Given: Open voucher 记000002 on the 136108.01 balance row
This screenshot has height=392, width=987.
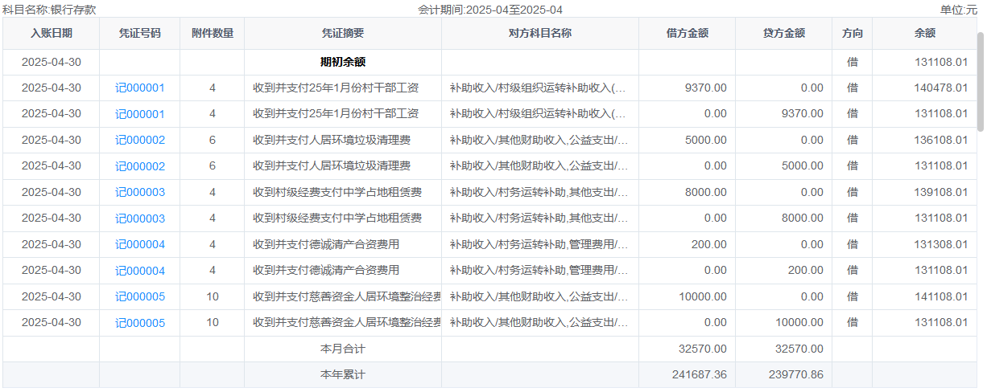Looking at the screenshot, I should pos(140,140).
